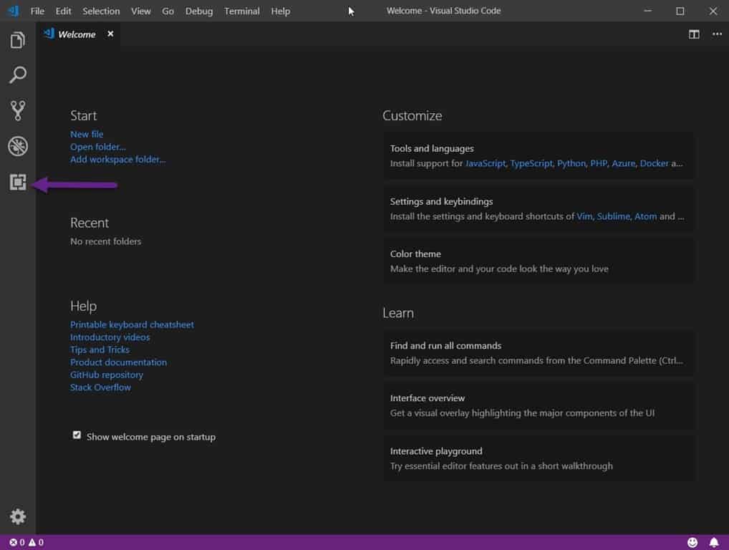Click the Azure link

624,163
